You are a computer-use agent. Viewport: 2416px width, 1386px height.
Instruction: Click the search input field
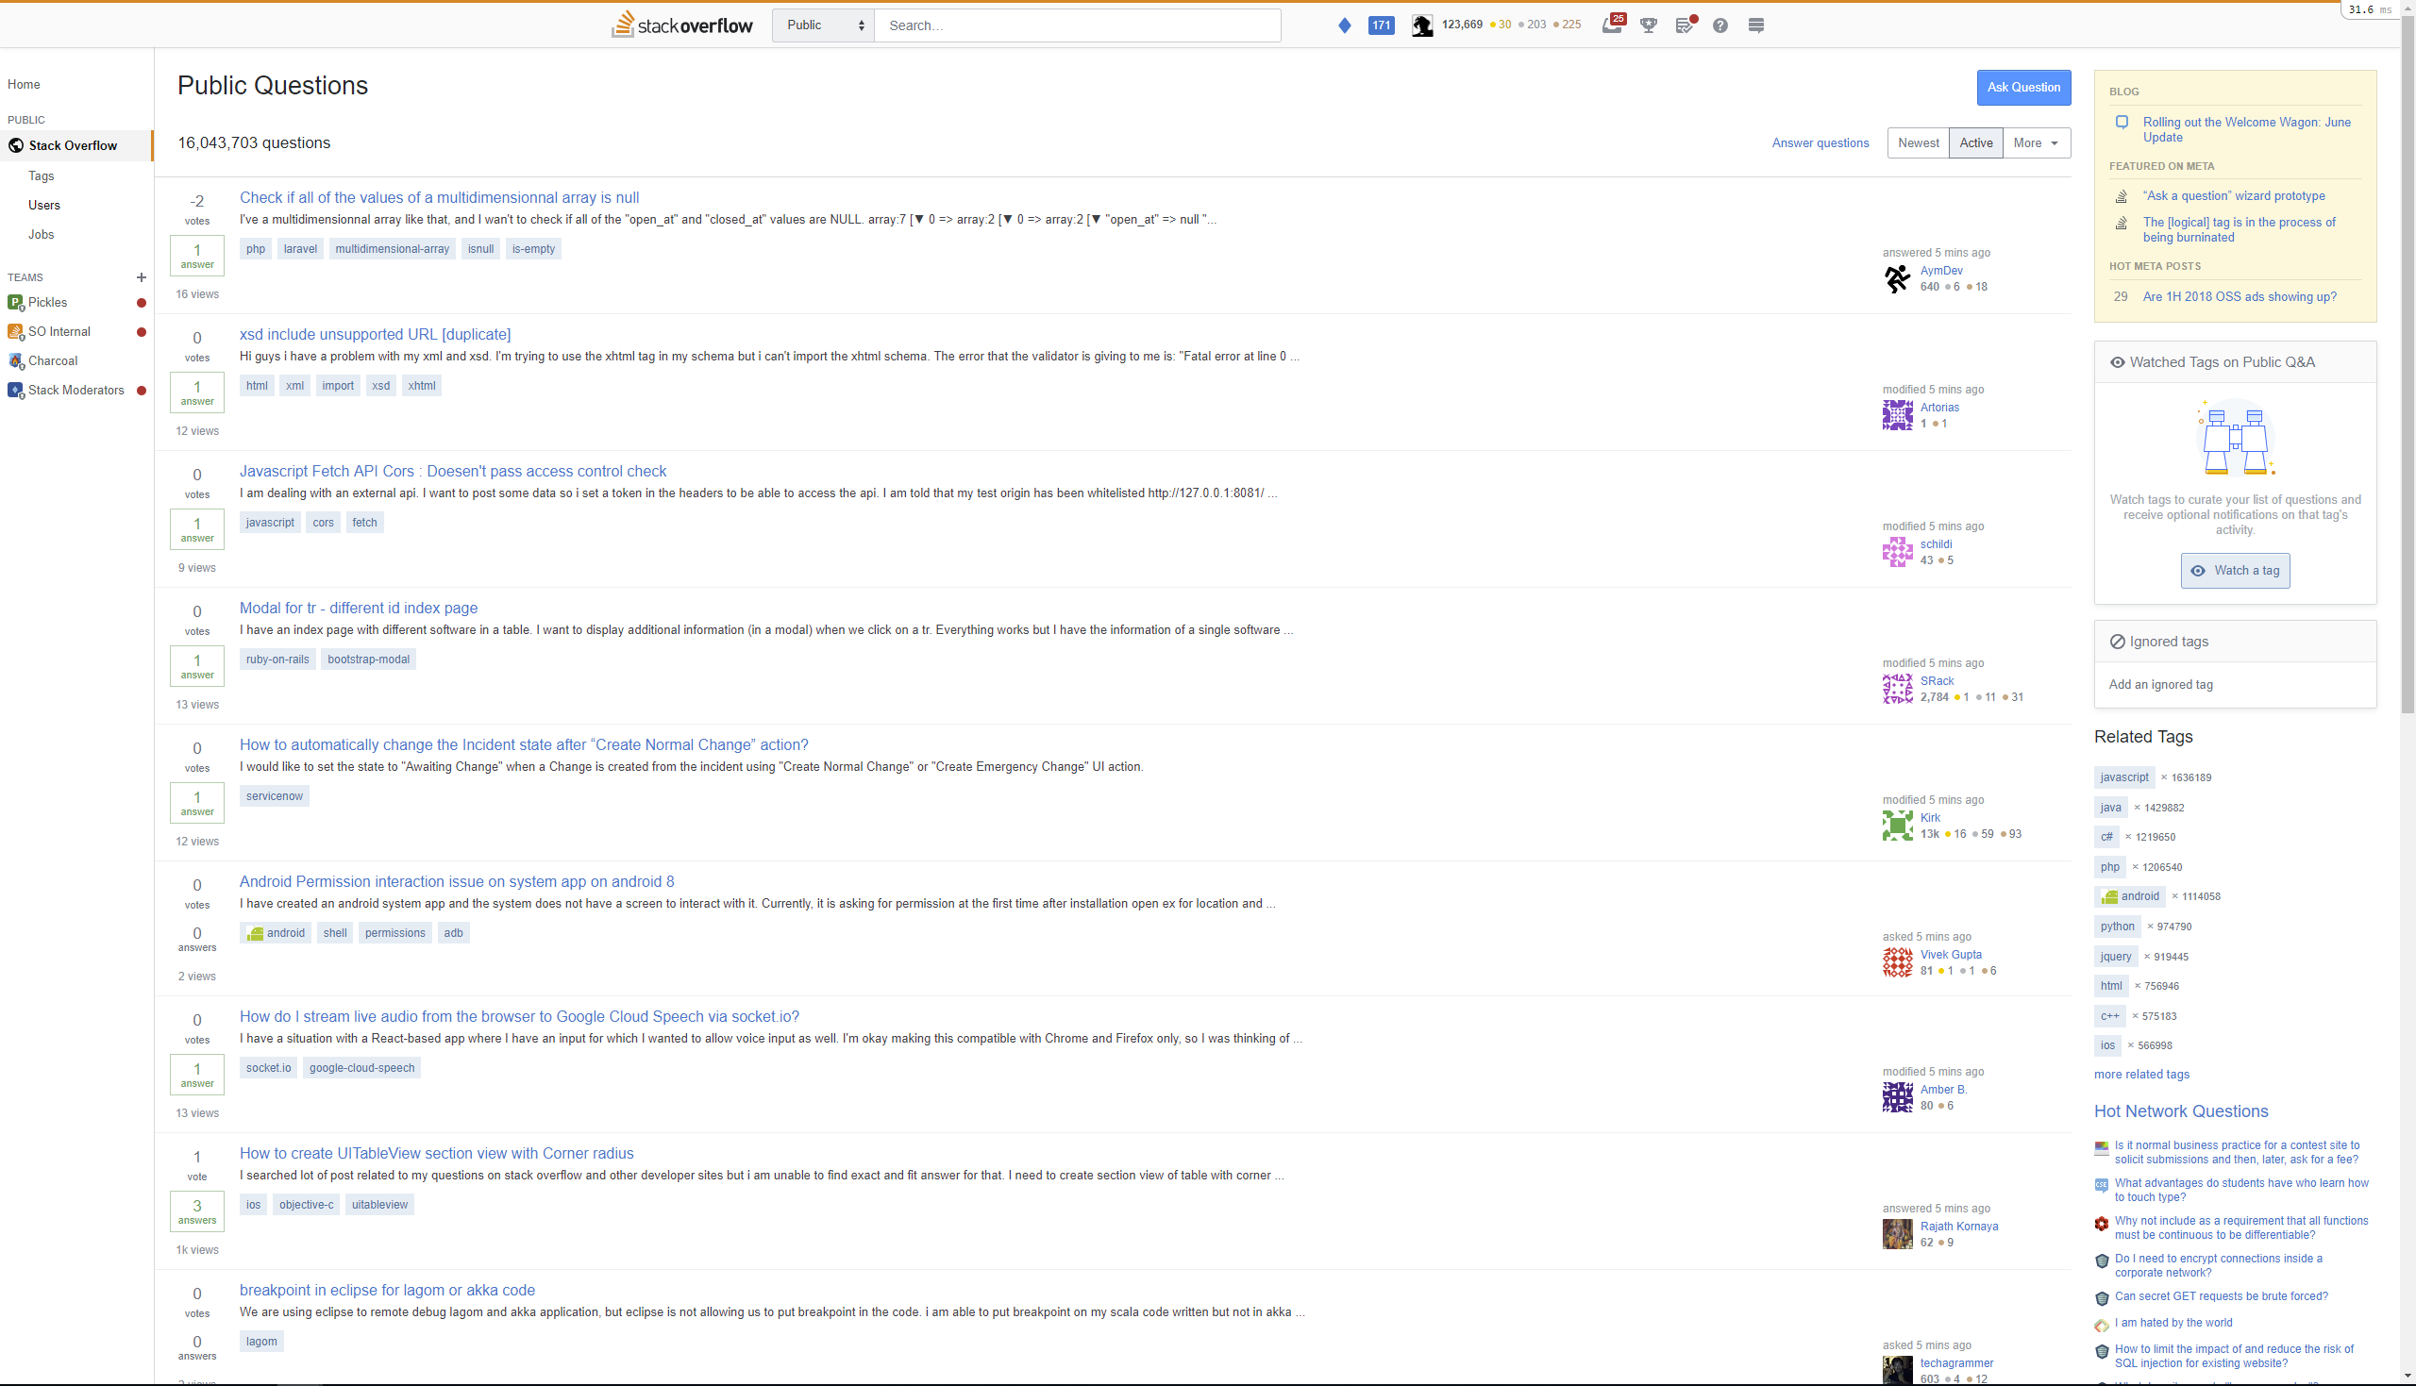pos(1077,25)
